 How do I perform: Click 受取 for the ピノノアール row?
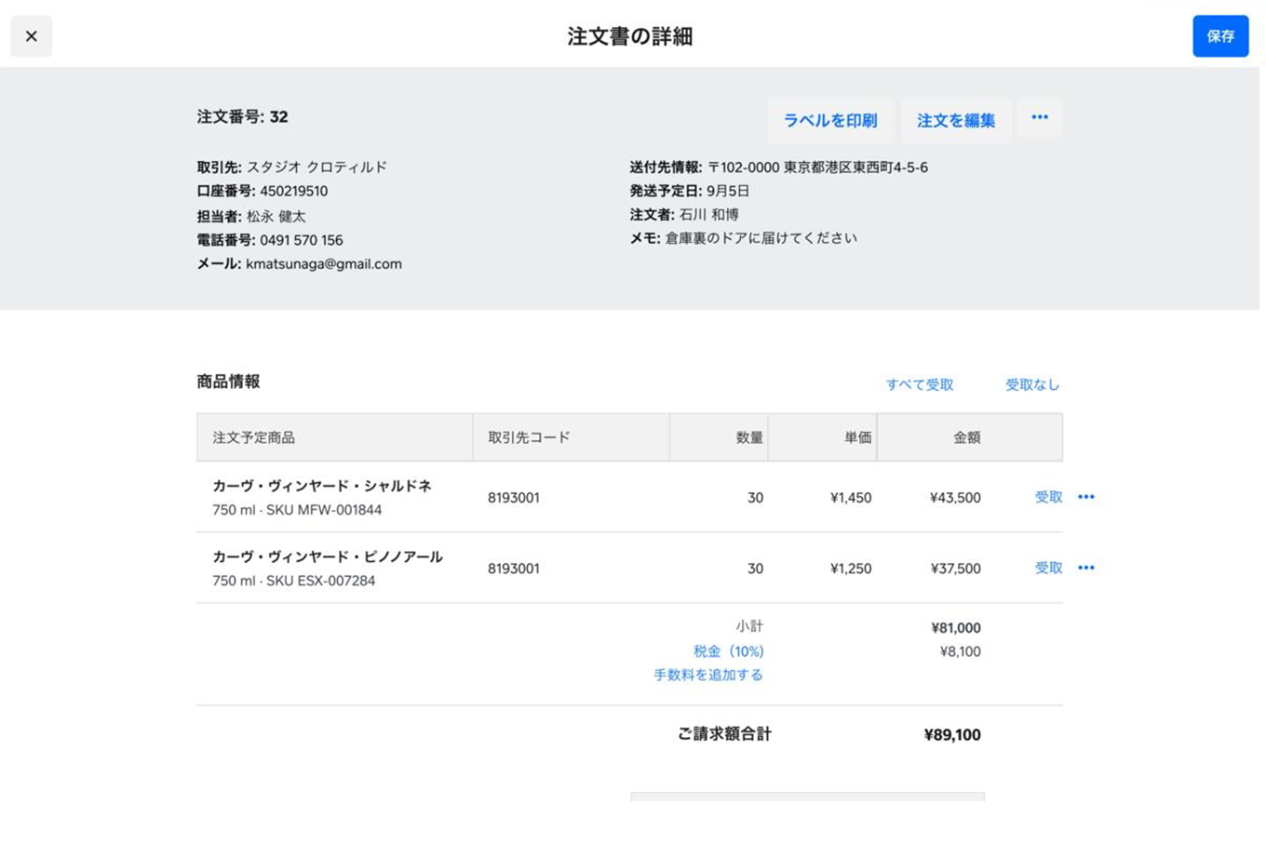[1048, 568]
